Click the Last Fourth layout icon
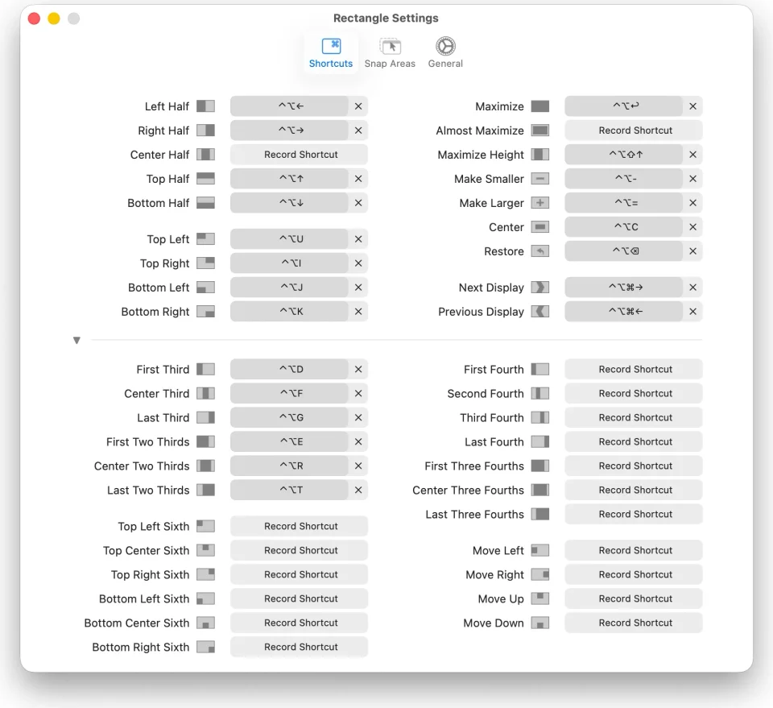 539,441
